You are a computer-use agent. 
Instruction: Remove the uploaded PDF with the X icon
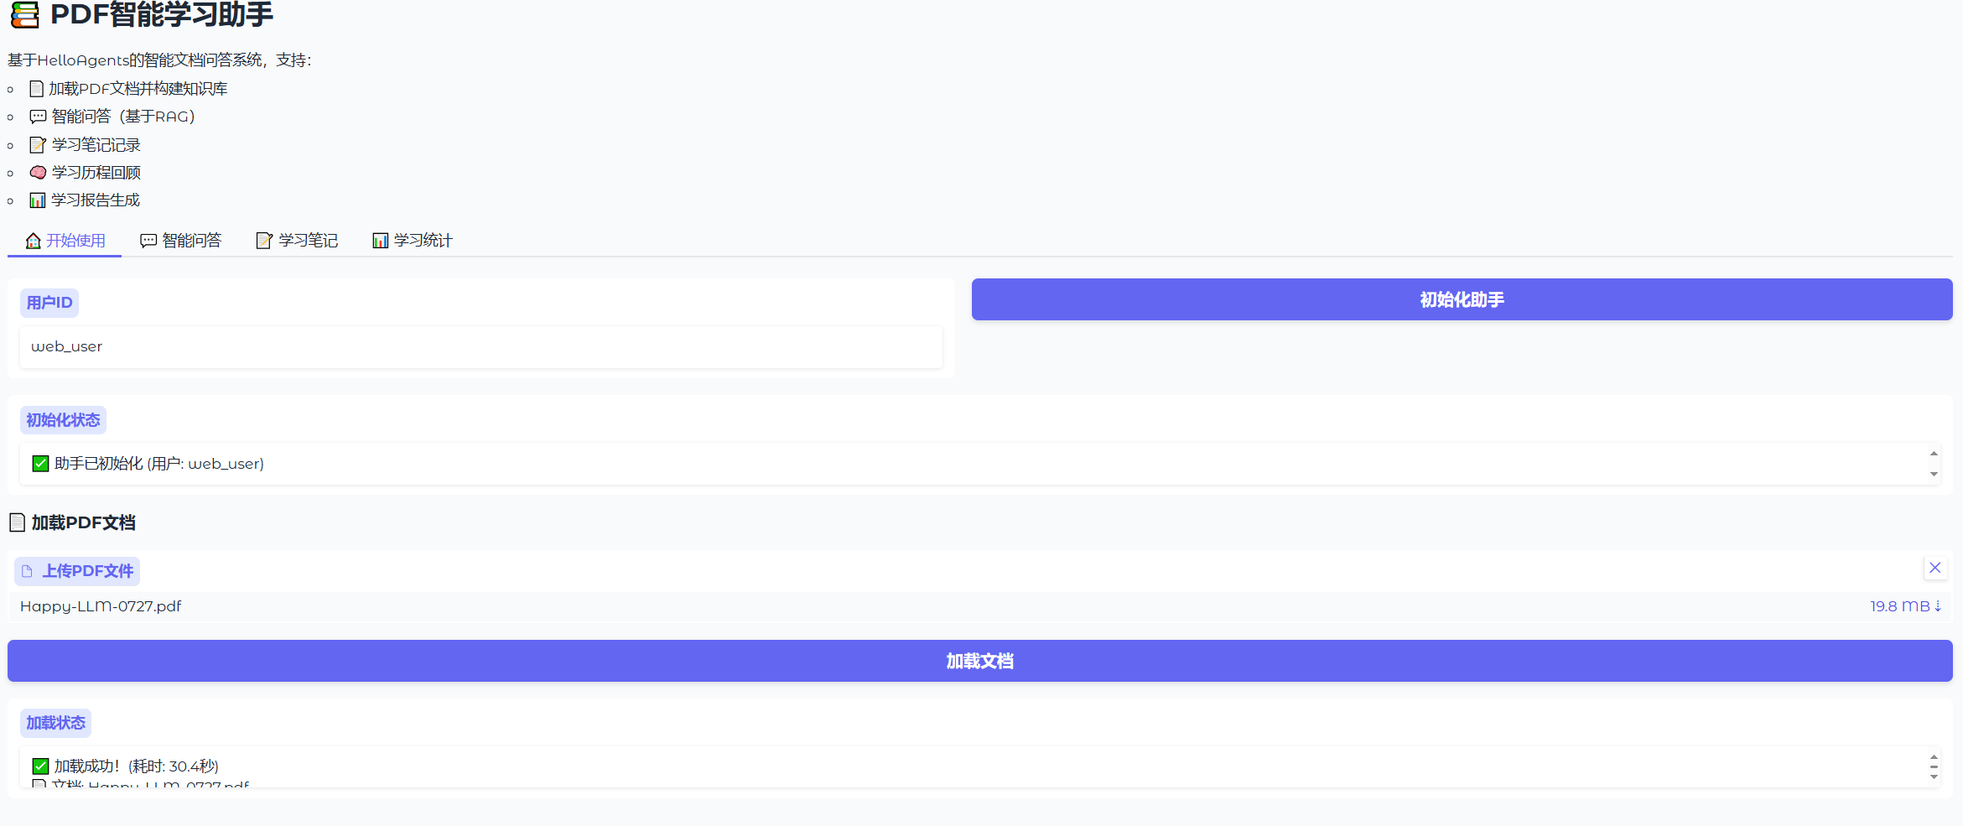pos(1934,568)
